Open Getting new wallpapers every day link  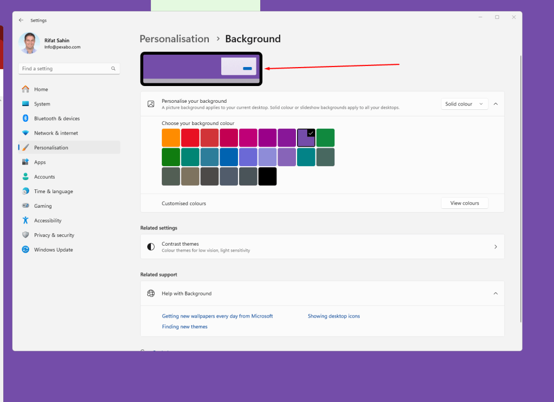(x=217, y=316)
